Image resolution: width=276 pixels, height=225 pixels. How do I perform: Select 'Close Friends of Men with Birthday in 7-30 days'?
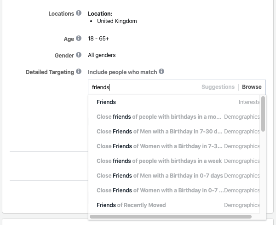(159, 132)
